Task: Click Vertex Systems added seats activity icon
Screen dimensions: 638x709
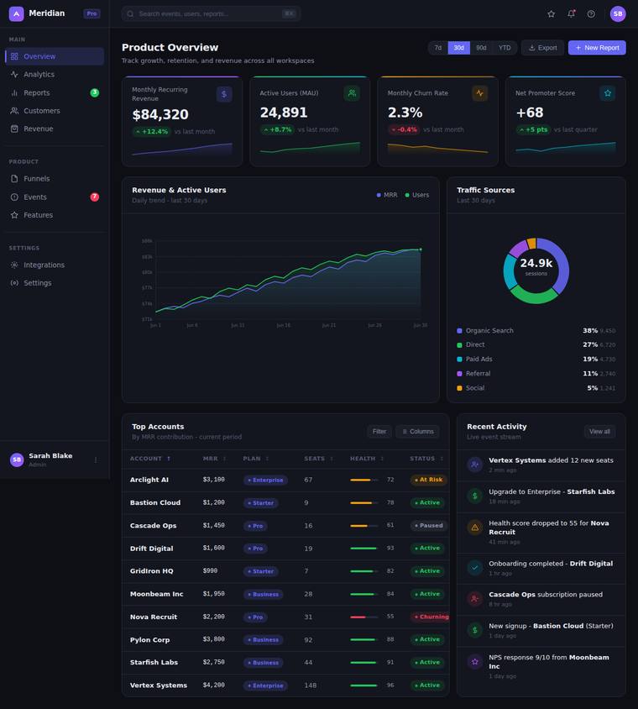Action: (475, 465)
